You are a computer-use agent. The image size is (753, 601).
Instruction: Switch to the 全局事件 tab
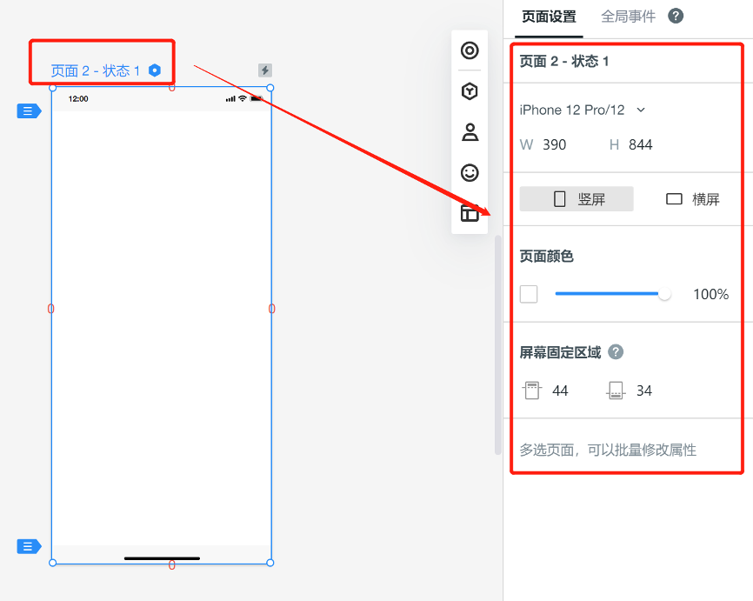[628, 16]
